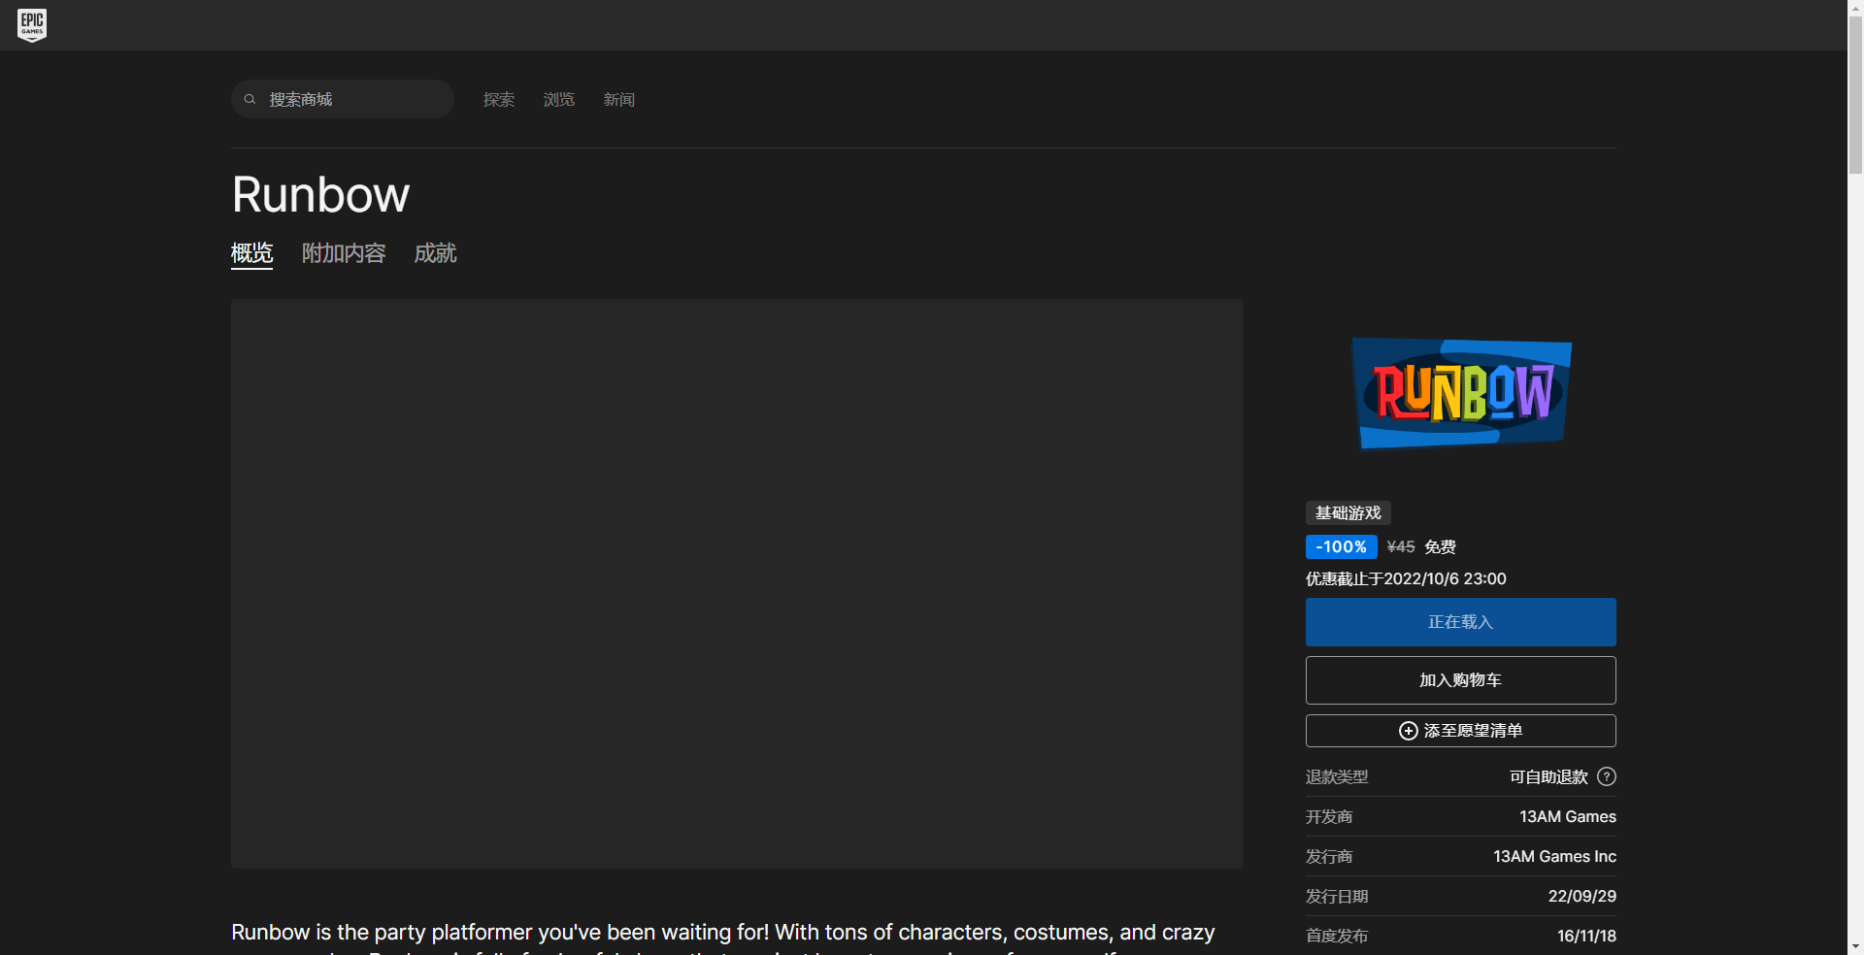Click publisher value 13AM Games Inc
This screenshot has width=1864, height=955.
click(x=1554, y=856)
